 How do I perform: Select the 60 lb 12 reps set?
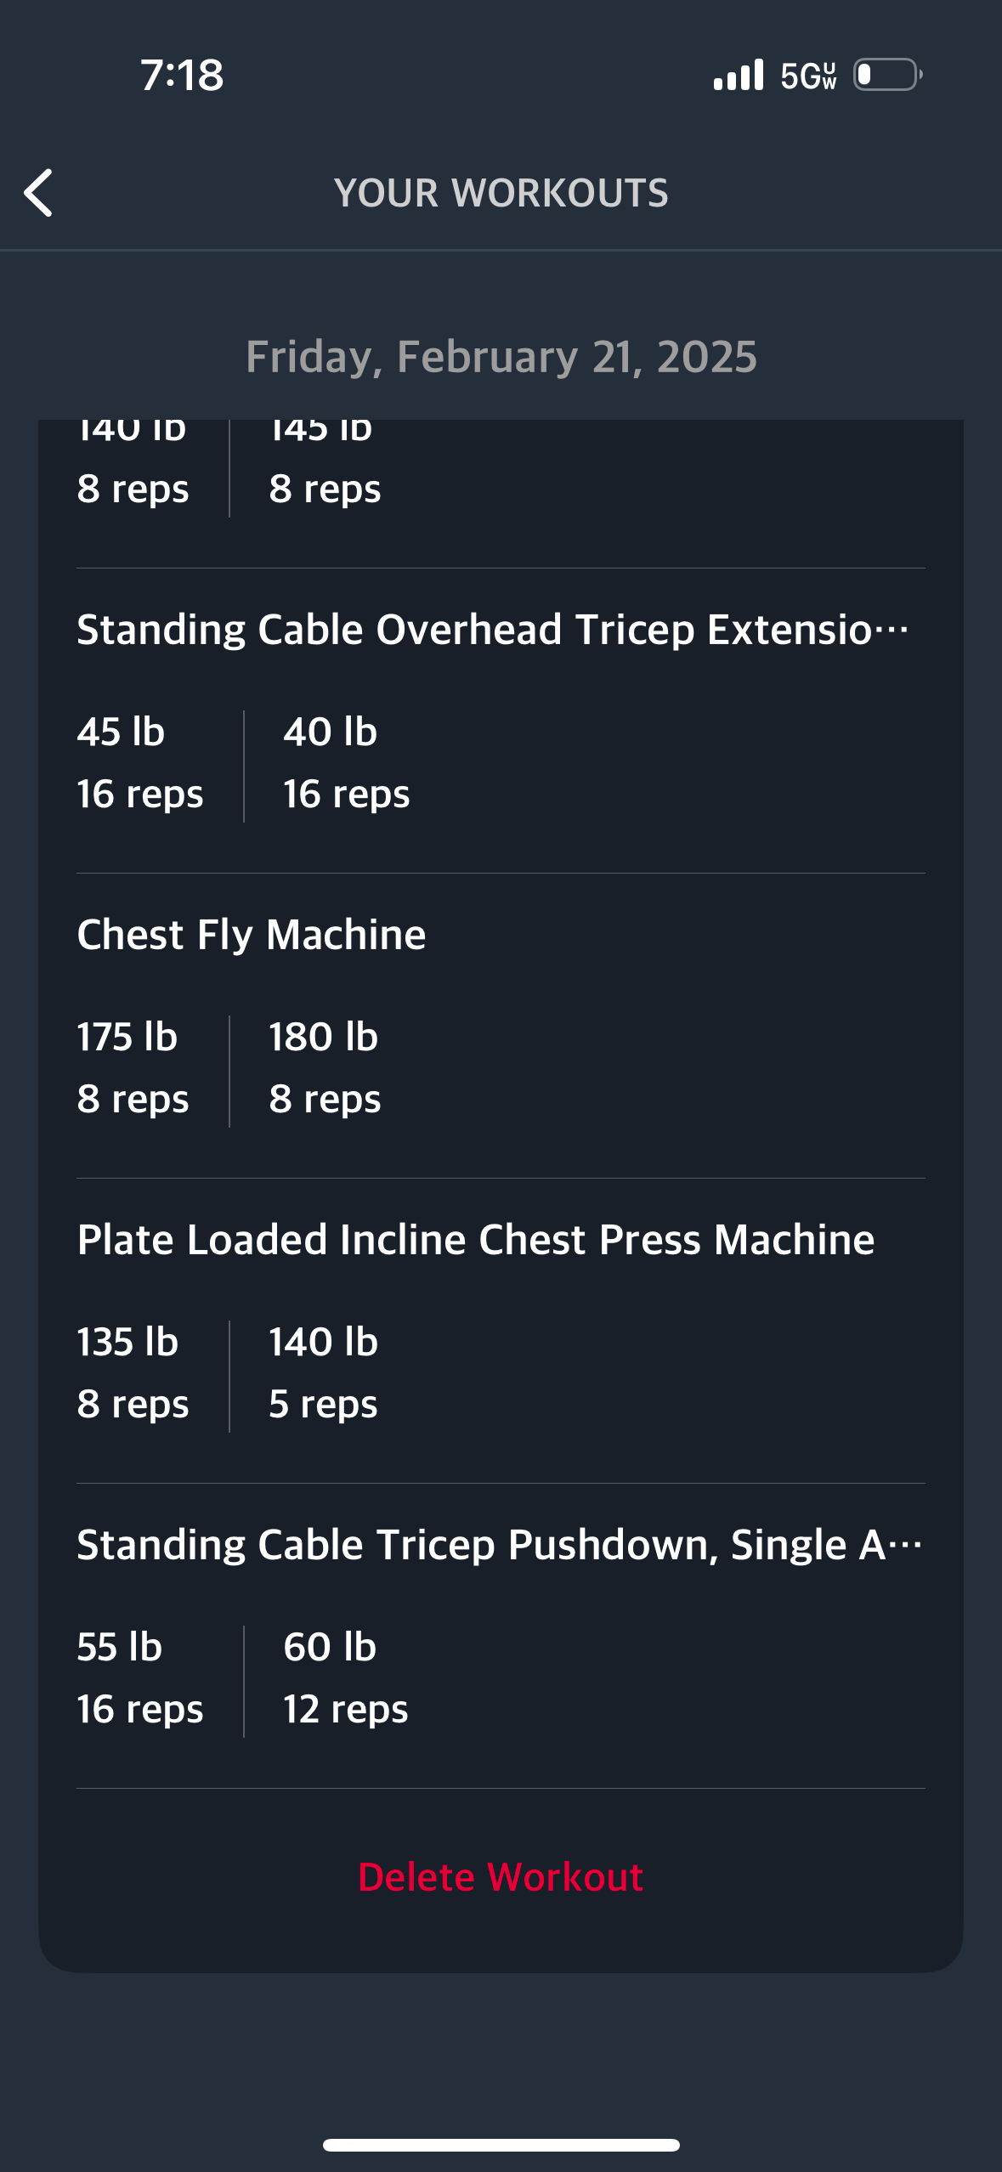(x=346, y=1678)
